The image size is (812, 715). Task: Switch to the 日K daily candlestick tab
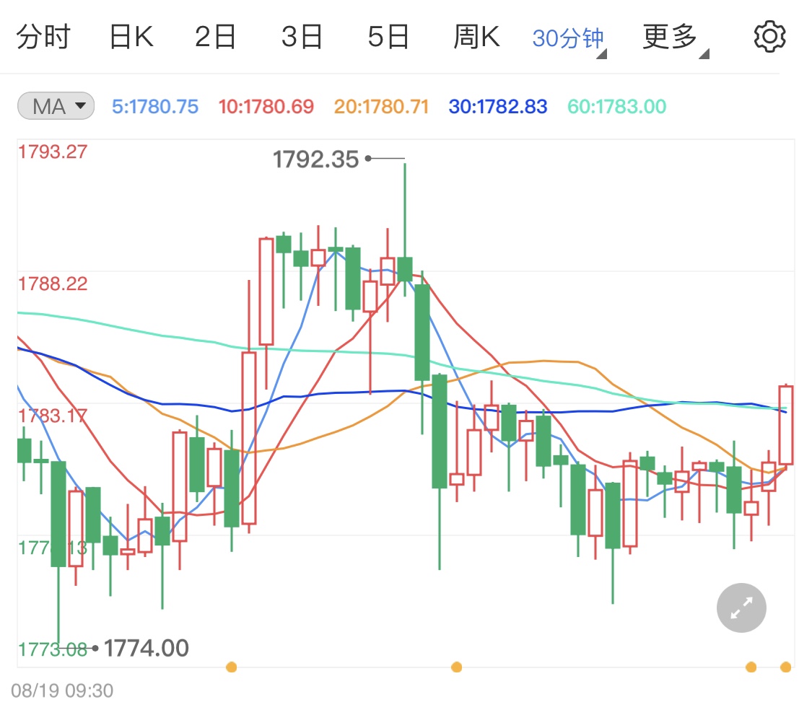click(131, 36)
